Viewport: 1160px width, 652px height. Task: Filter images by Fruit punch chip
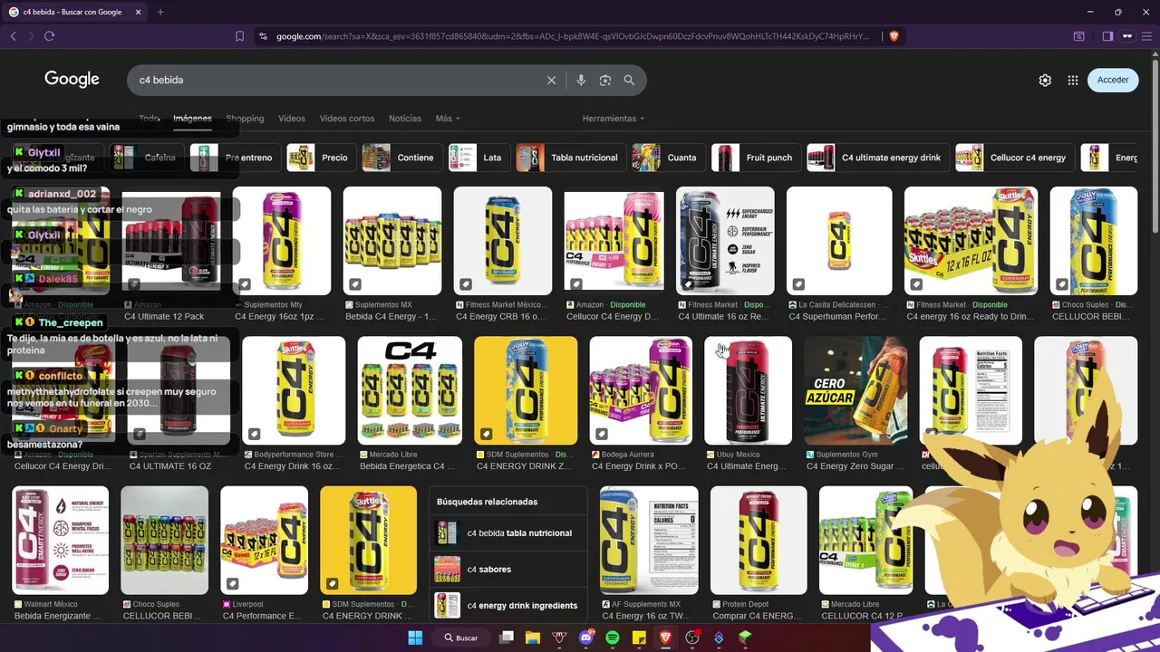tap(755, 158)
